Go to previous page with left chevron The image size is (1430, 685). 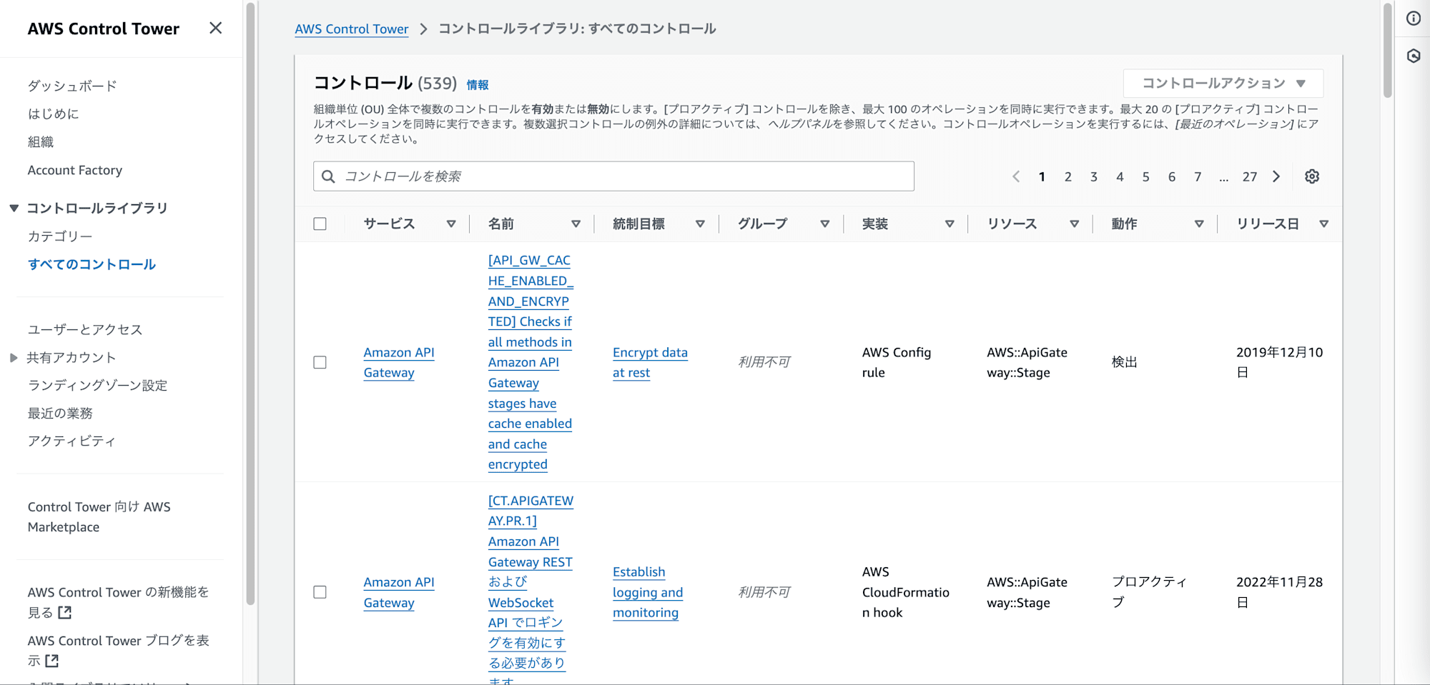point(1016,176)
